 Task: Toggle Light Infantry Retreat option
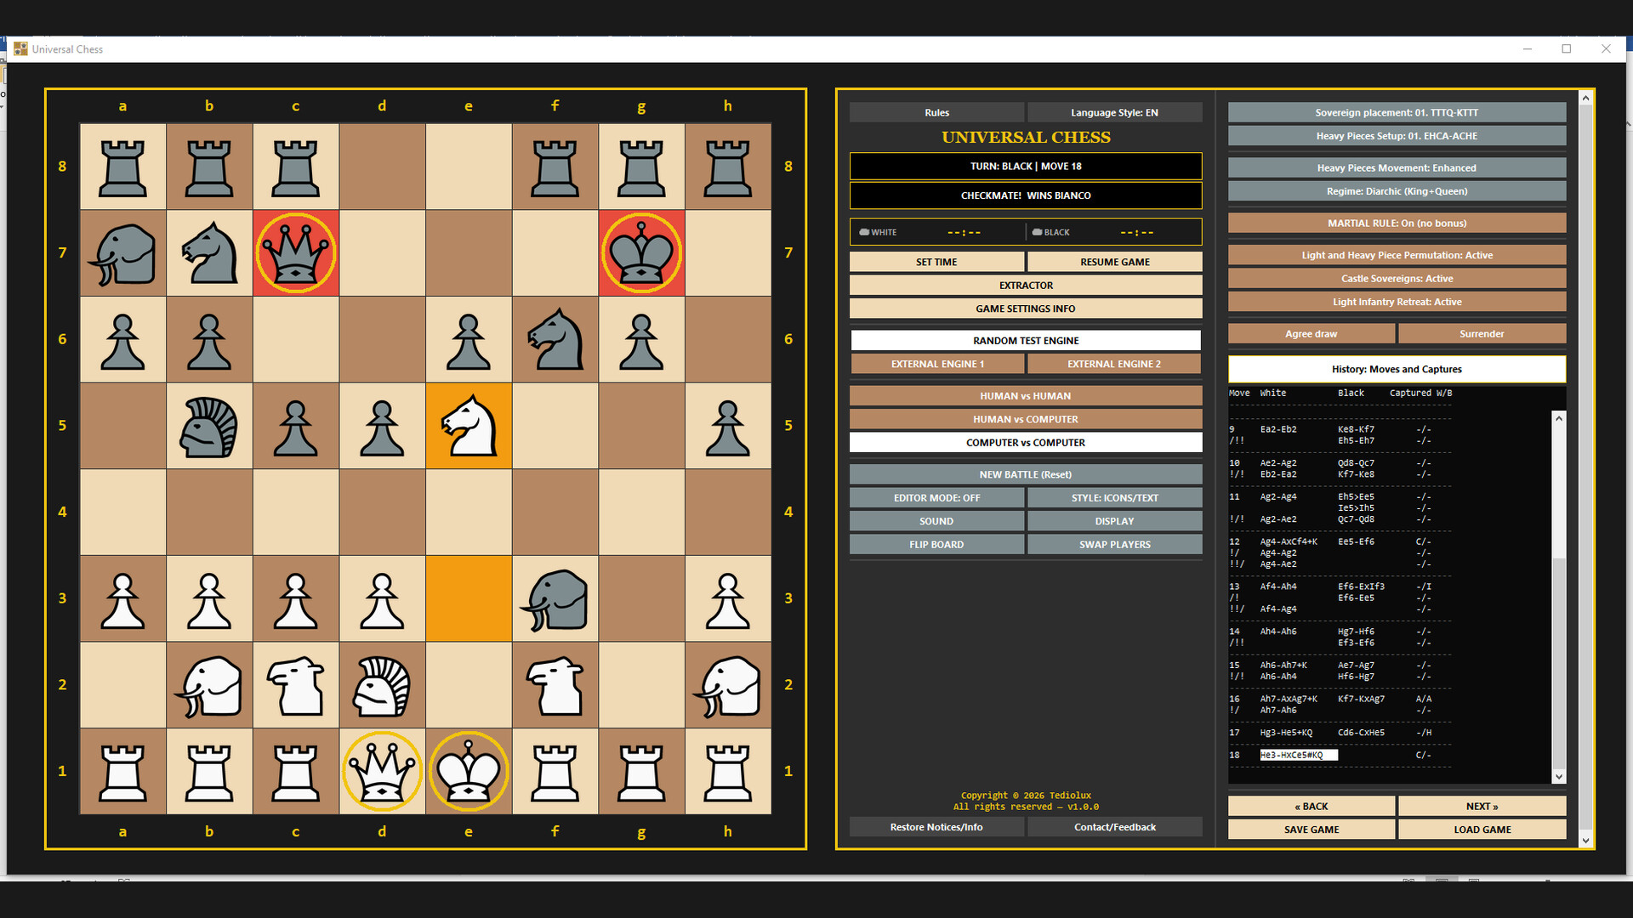1397,302
